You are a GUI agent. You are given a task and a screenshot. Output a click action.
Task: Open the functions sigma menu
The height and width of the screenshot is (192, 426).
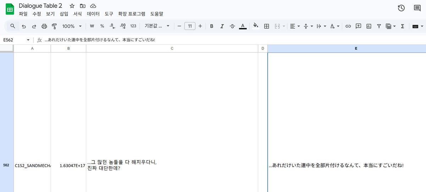(x=403, y=26)
